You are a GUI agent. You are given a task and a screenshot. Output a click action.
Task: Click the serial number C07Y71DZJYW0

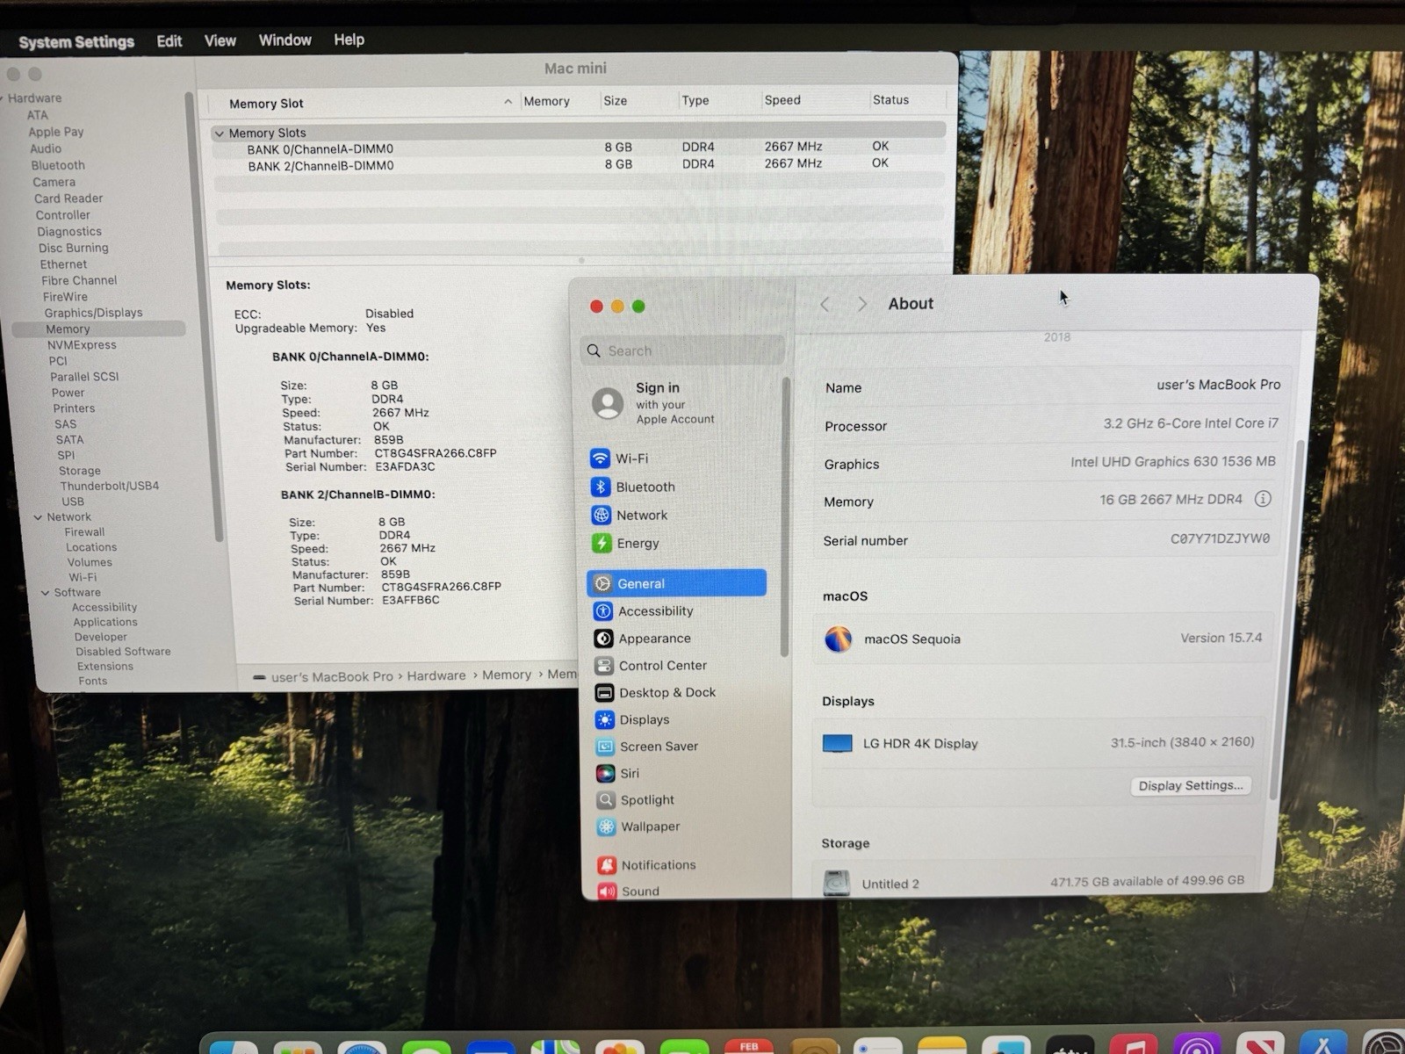pyautogui.click(x=1220, y=538)
